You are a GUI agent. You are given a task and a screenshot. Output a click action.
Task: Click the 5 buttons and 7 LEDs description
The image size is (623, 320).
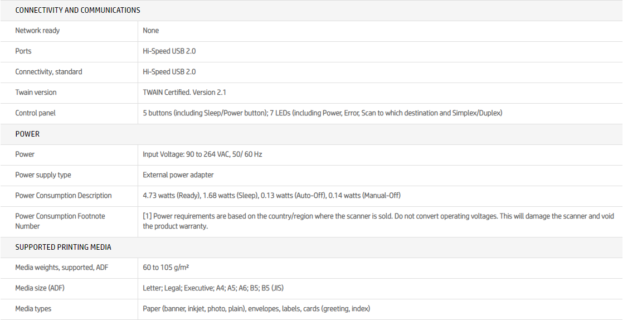[322, 113]
